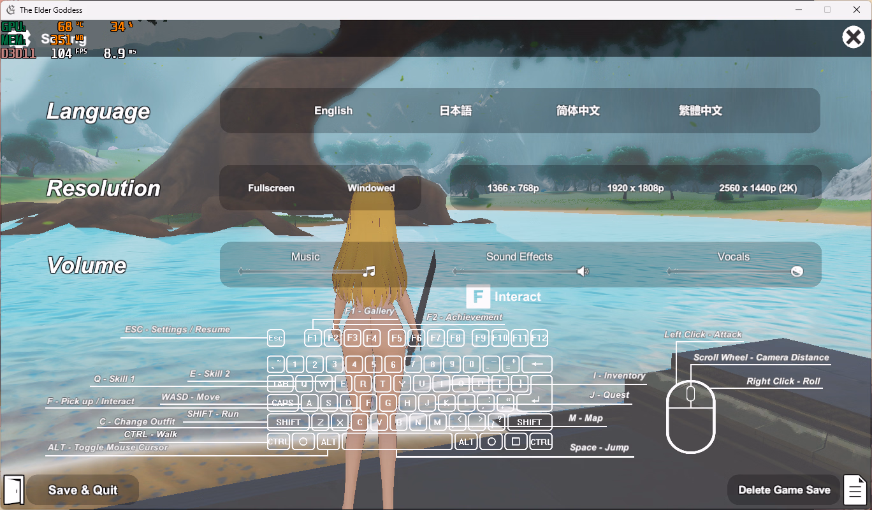Click the "F2 - Achievement" hint
Screen dimensions: 872x510
point(465,317)
